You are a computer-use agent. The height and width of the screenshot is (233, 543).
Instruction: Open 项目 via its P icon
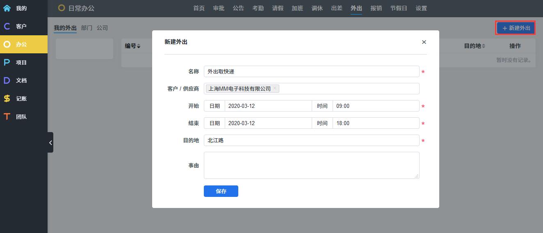(7, 62)
